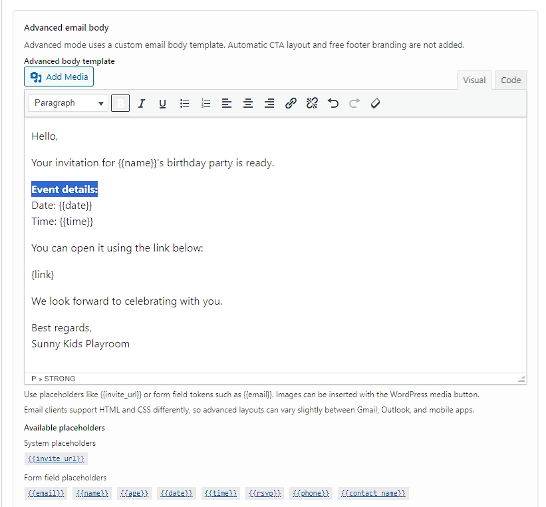Remove link using the unlink icon
546x507 pixels.
pos(312,103)
